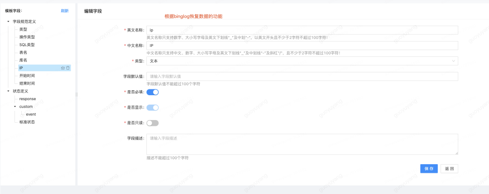Select the 状态定义 tree label
This screenshot has height=194, width=489.
(x=20, y=91)
